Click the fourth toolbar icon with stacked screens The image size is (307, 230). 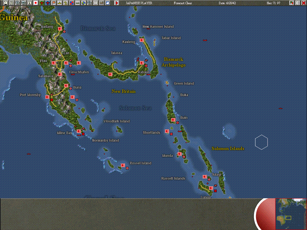click(24, 3)
